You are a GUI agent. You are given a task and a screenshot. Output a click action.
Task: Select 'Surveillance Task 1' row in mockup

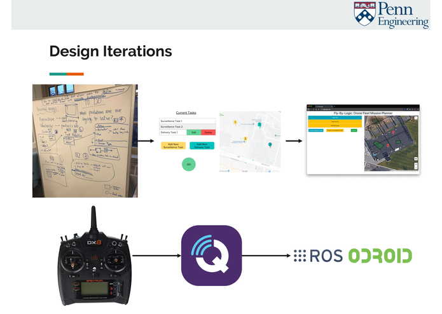(188, 121)
